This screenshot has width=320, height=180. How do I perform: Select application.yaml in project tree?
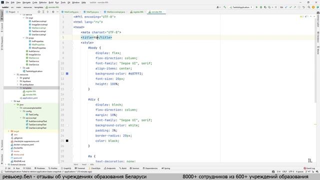tap(28, 98)
